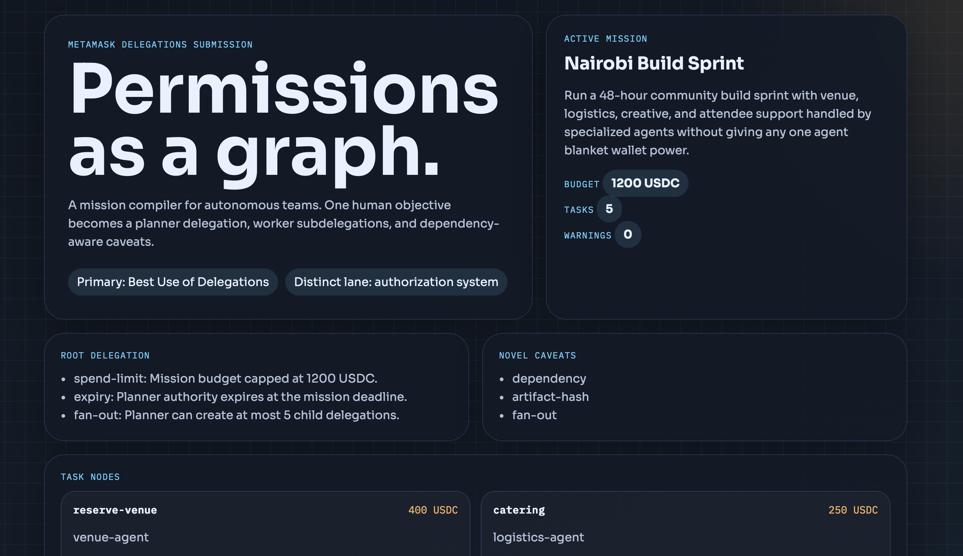Open the 'reserve-venue' task node card
The image size is (963, 556).
[265, 523]
